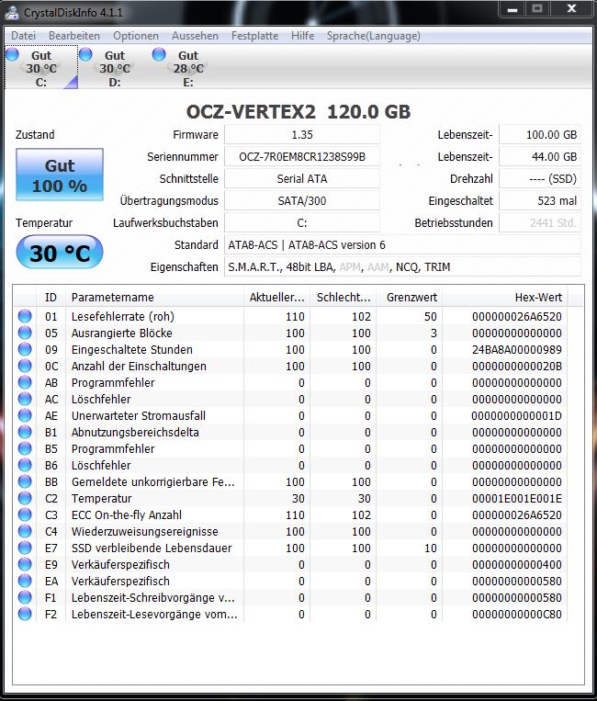Image resolution: width=597 pixels, height=701 pixels.
Task: Open the Sprache(Language) menu
Action: (x=374, y=36)
